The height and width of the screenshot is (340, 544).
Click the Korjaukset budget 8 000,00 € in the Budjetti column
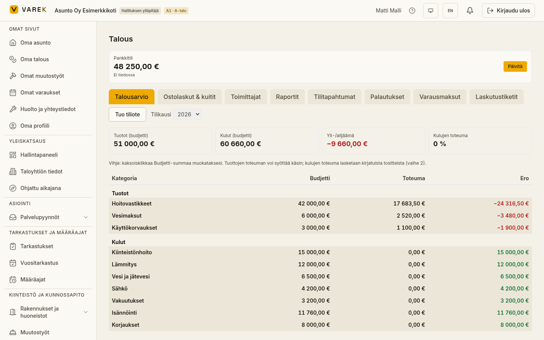click(x=315, y=325)
